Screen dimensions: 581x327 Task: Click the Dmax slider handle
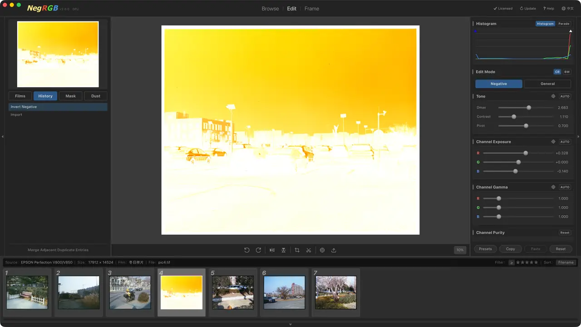click(x=529, y=108)
